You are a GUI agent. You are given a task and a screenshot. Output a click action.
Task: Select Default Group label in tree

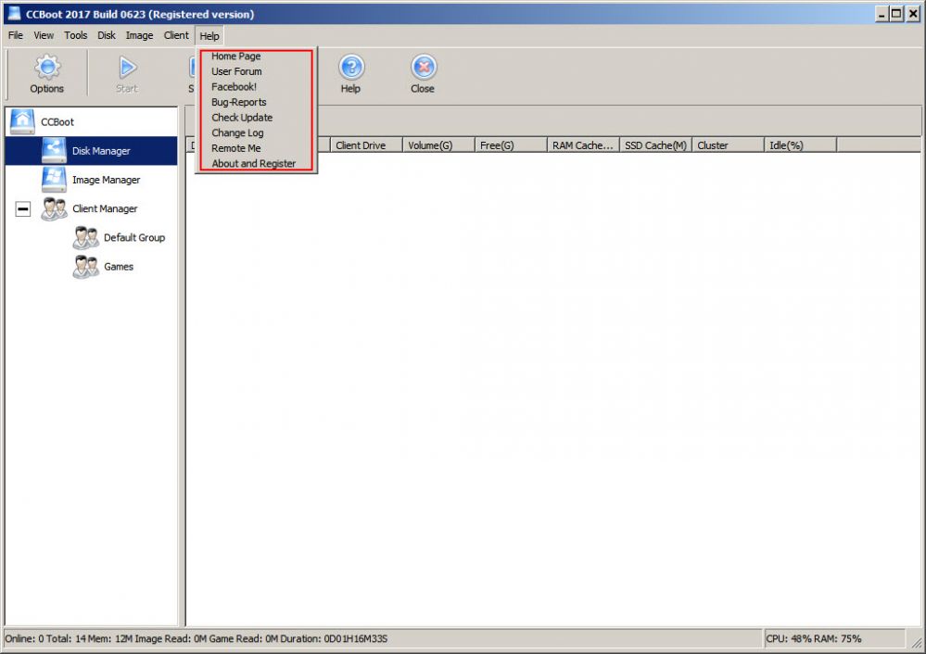(134, 237)
